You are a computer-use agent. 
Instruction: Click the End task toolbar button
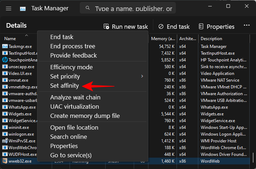[174, 27]
